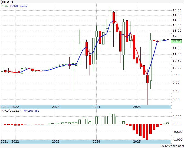The width and height of the screenshot is (184, 148).
Task: Click 2024 on the MACD time axis
Action: (96, 141)
